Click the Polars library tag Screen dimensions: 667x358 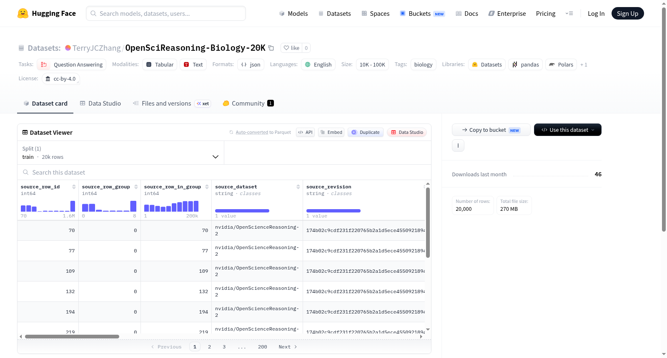point(561,64)
